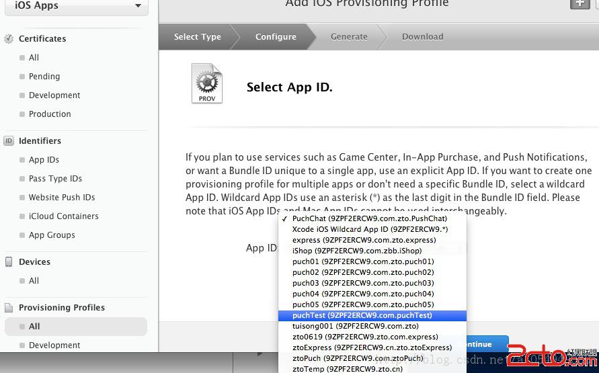Open App IDs under Identifiers
The width and height of the screenshot is (599, 373).
point(44,160)
